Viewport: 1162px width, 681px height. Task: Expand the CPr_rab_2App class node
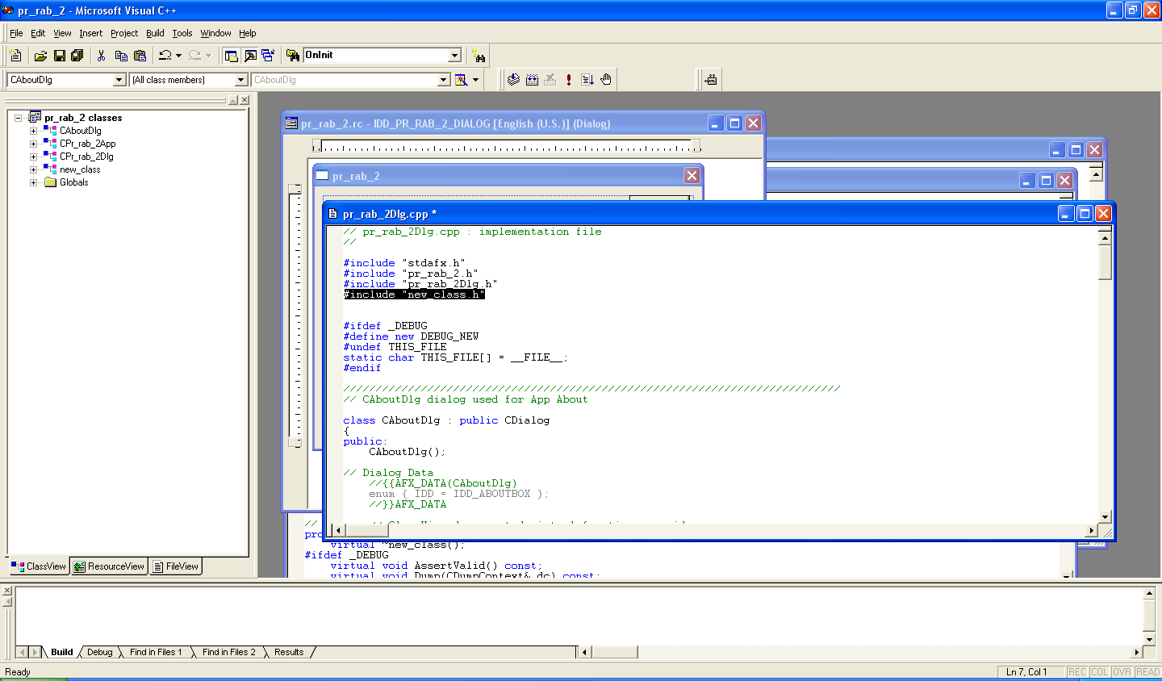pos(33,144)
